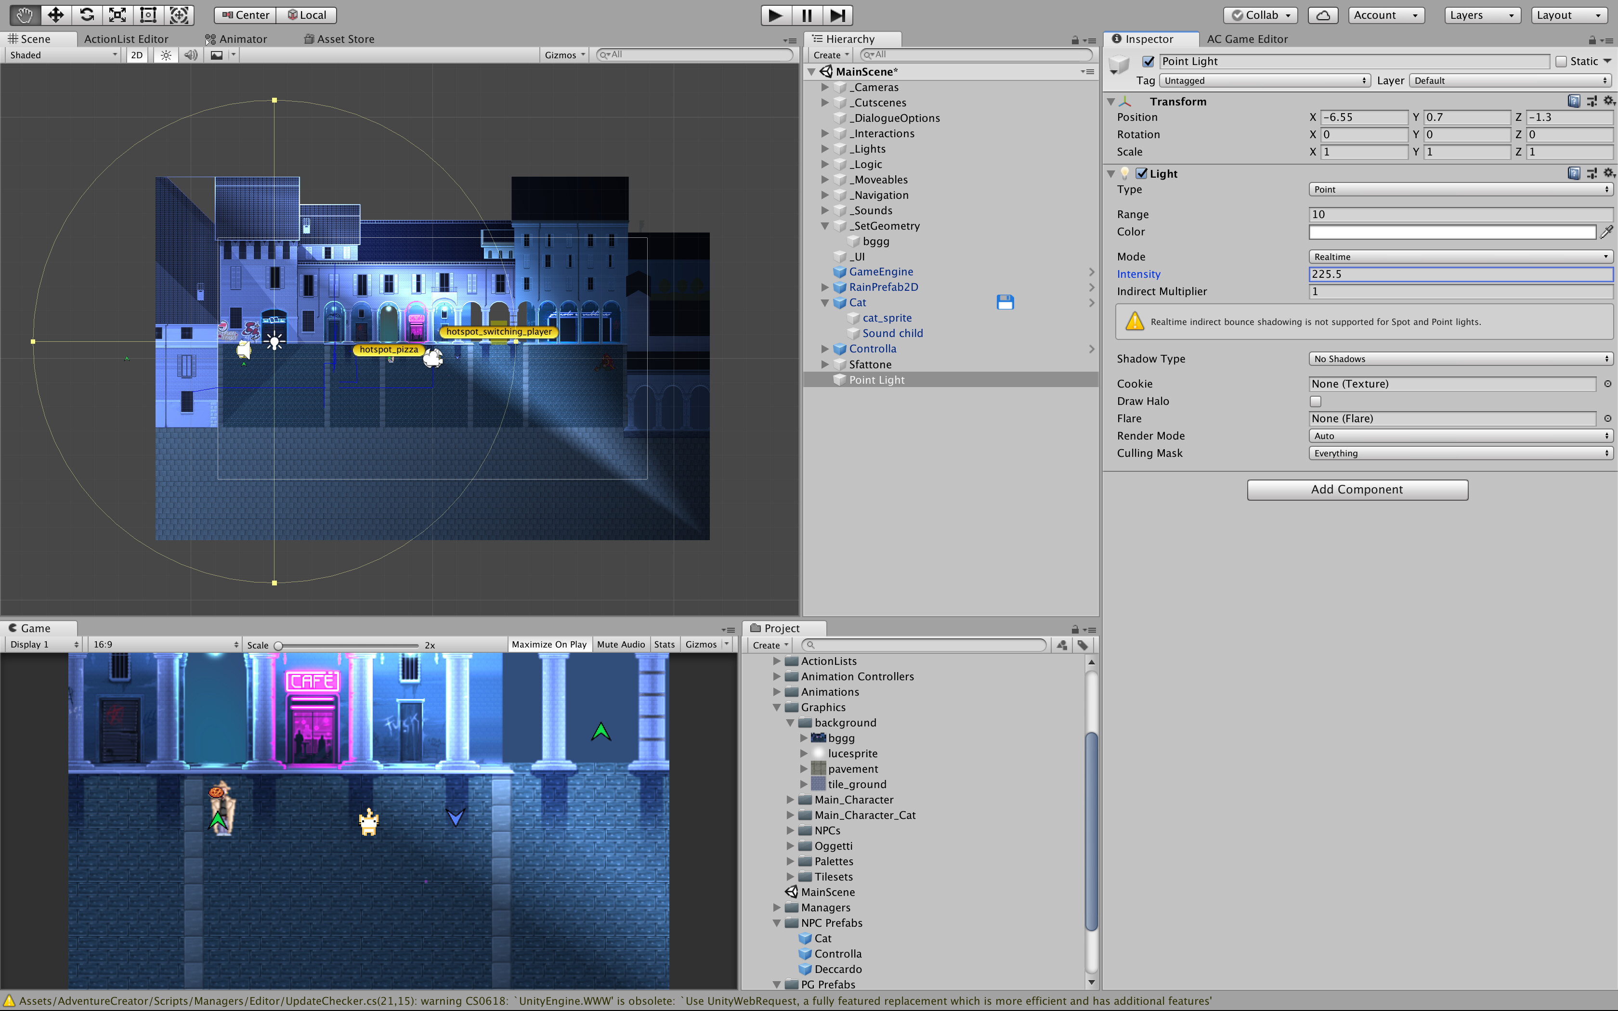1618x1011 pixels.
Task: Pick color with the eyedropper icon
Action: 1606,232
